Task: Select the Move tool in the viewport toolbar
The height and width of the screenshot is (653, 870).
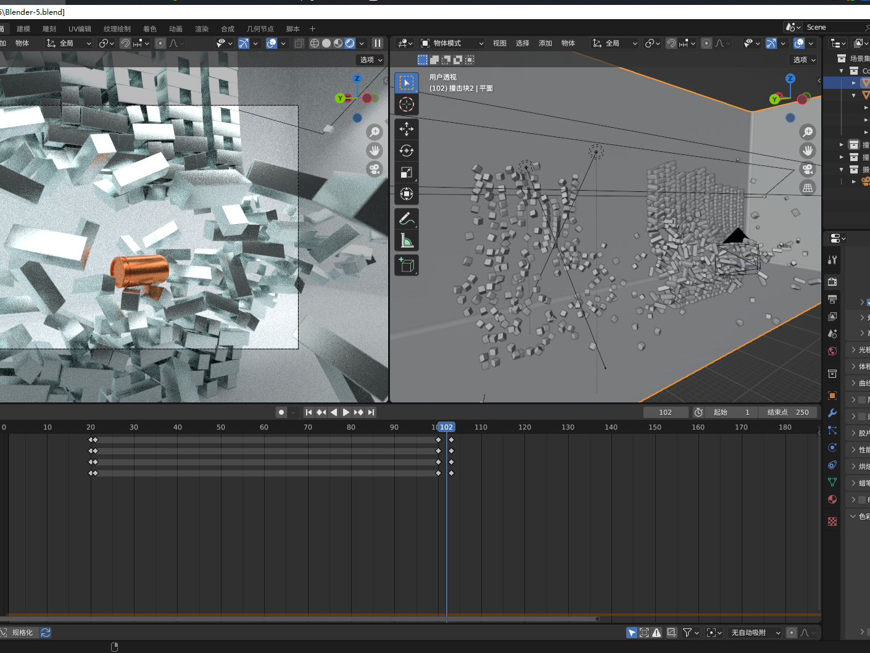Action: point(407,129)
